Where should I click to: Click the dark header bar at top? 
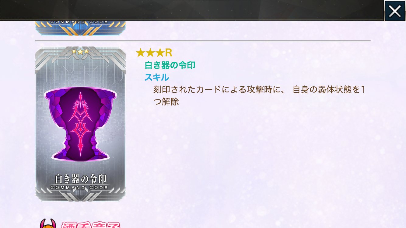[x=192, y=10]
